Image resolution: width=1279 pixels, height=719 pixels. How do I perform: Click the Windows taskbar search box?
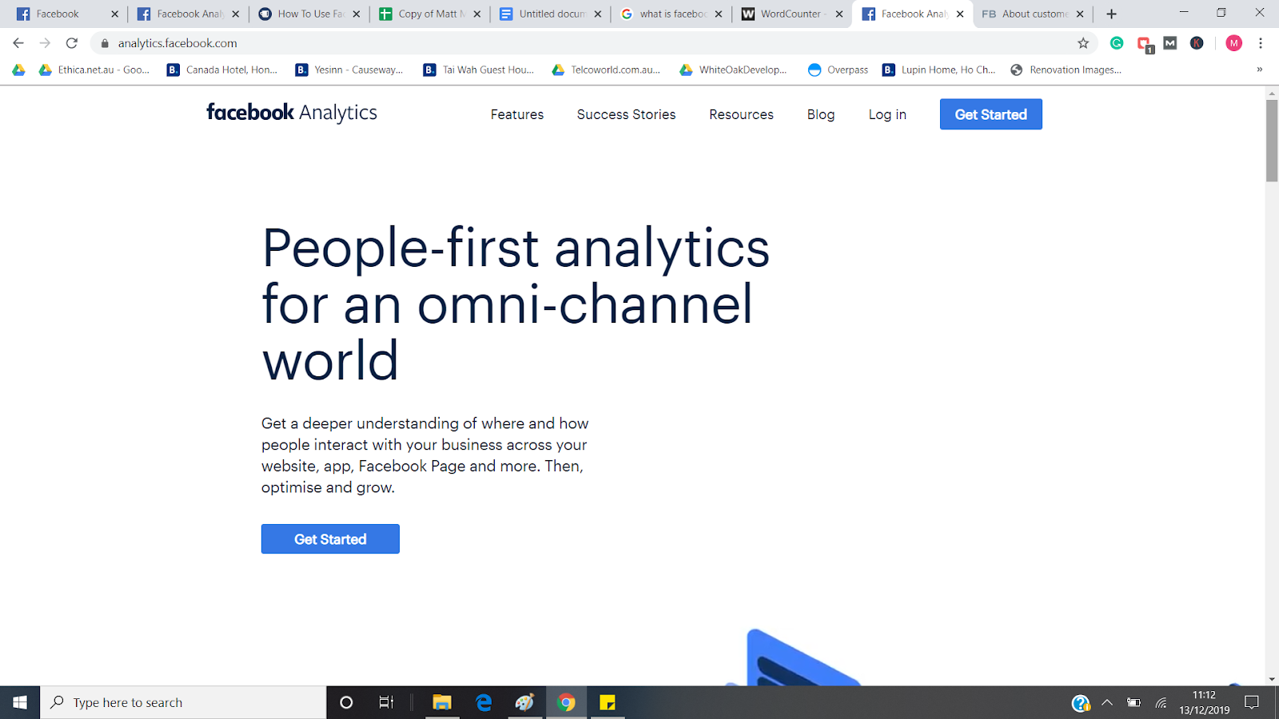point(183,702)
